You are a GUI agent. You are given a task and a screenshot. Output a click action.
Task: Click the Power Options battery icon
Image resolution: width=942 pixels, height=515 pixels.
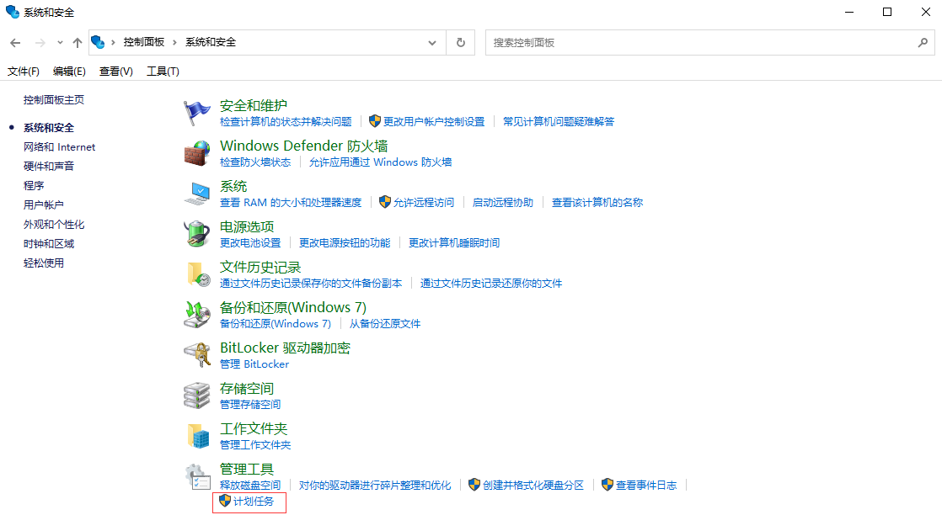[196, 233]
